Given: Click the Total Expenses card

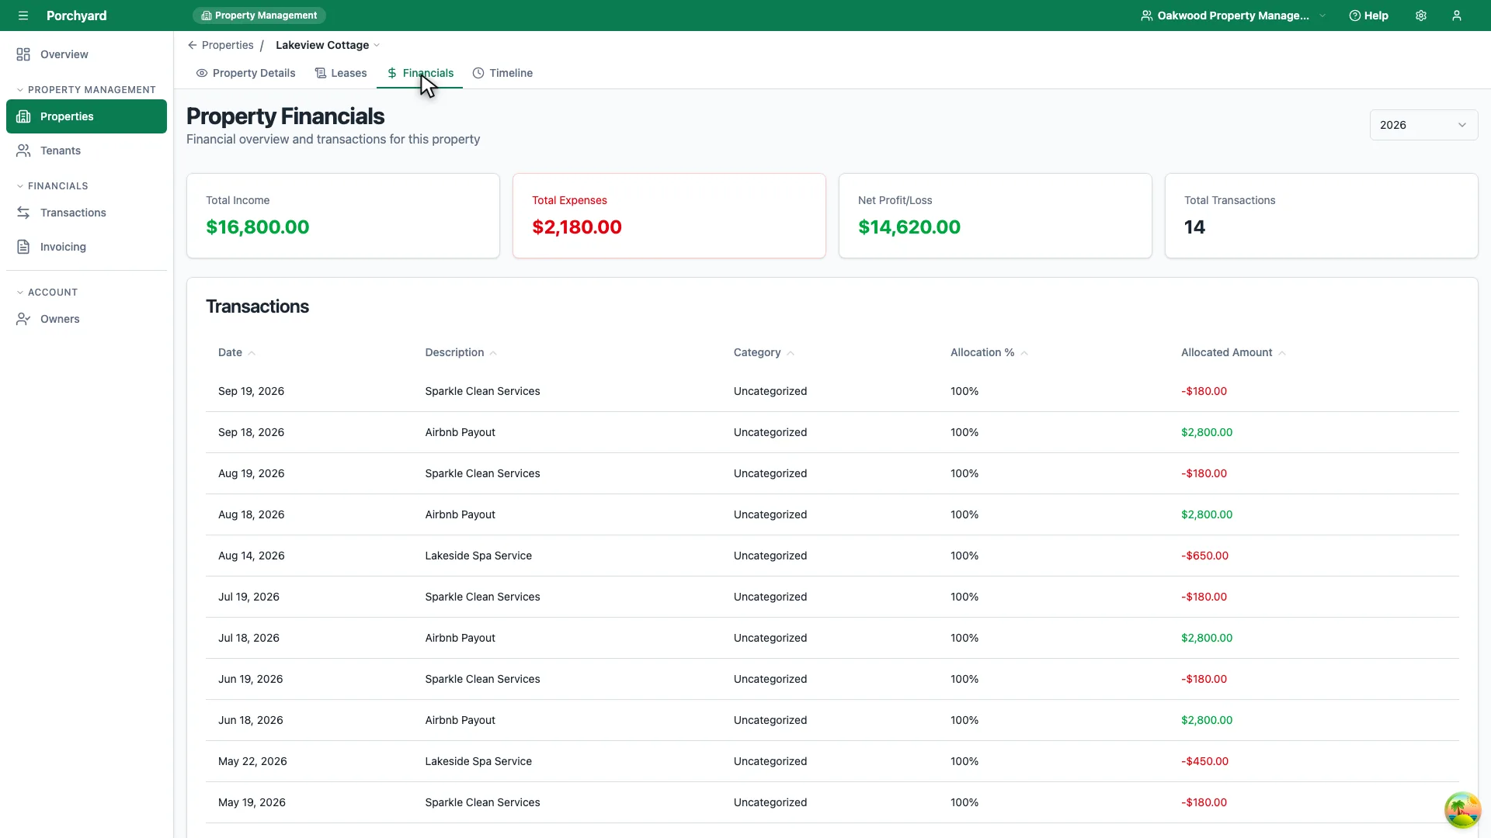Looking at the screenshot, I should tap(669, 216).
